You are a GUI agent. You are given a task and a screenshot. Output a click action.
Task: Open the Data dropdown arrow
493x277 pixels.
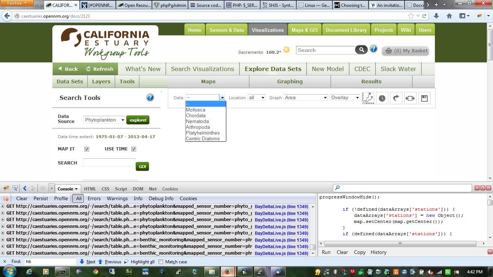223,97
